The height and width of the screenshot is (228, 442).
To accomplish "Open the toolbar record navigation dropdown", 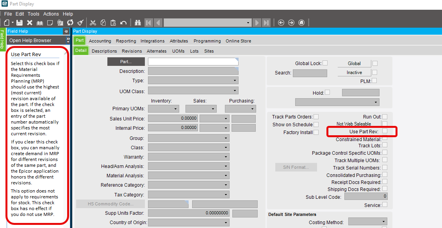I will (248, 23).
